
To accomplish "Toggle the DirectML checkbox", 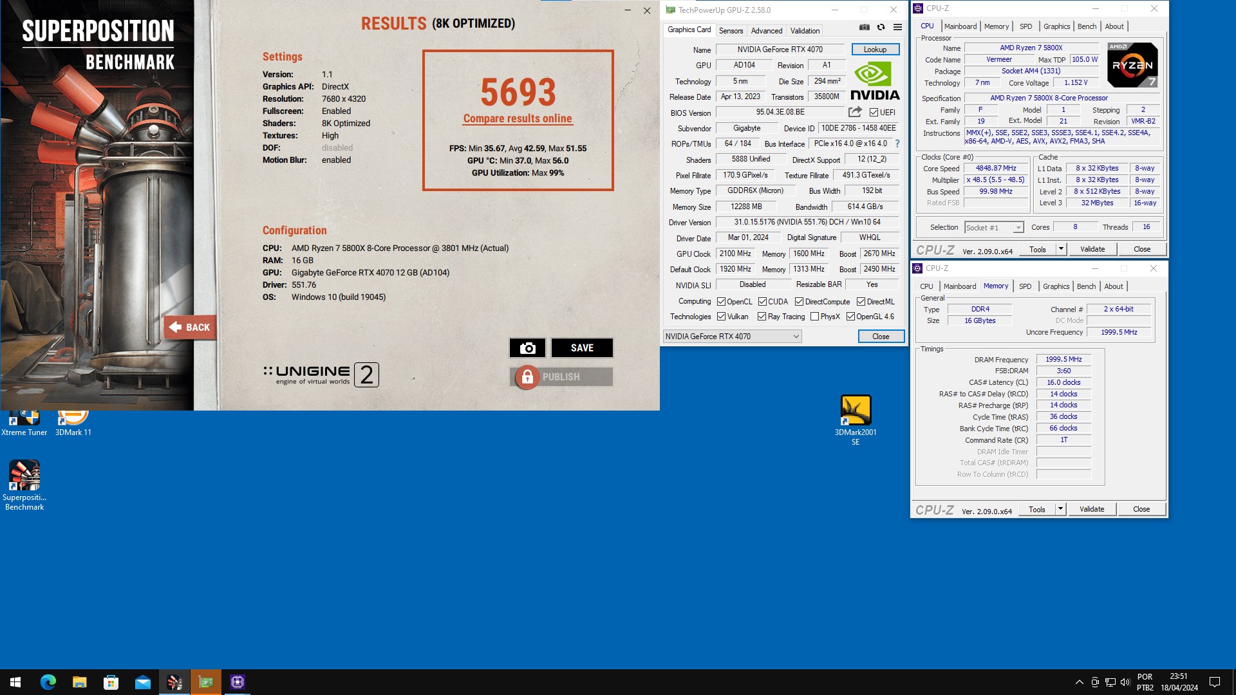I will [x=861, y=301].
